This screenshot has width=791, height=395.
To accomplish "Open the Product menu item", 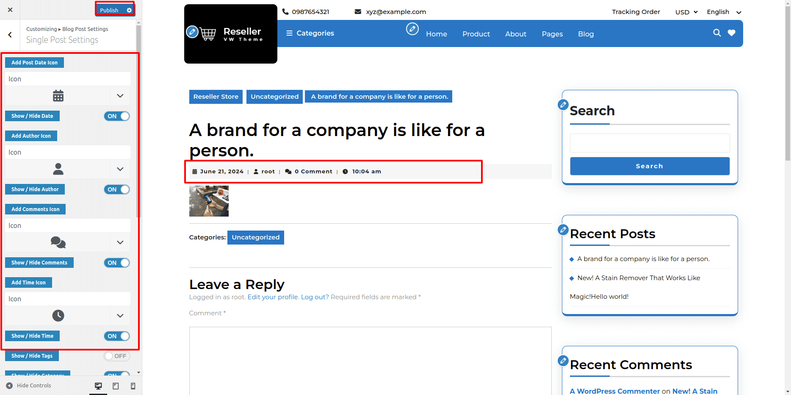I will (476, 34).
